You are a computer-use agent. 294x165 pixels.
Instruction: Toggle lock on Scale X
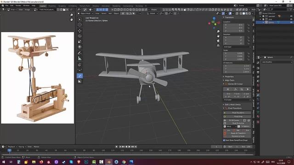pyautogui.click(x=249, y=53)
